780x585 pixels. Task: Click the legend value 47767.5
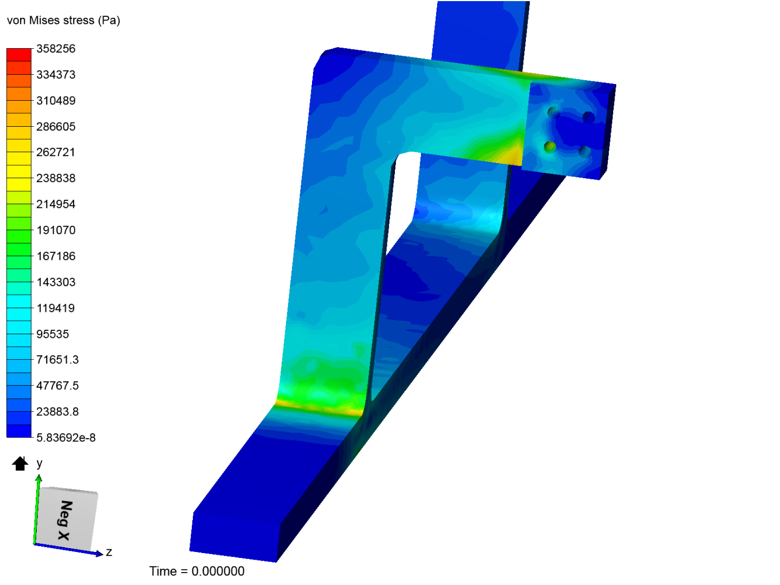[x=57, y=386]
